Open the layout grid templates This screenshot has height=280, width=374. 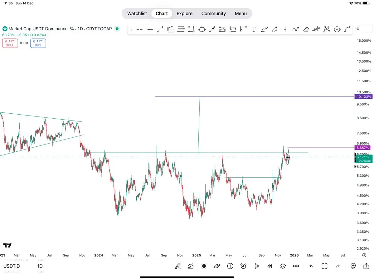tap(204, 266)
